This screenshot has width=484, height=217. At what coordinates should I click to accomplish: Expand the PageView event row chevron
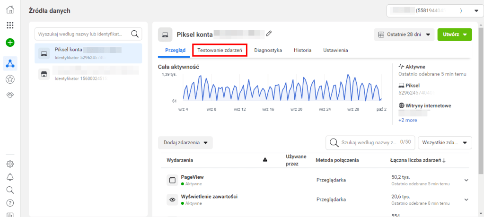[x=466, y=180]
